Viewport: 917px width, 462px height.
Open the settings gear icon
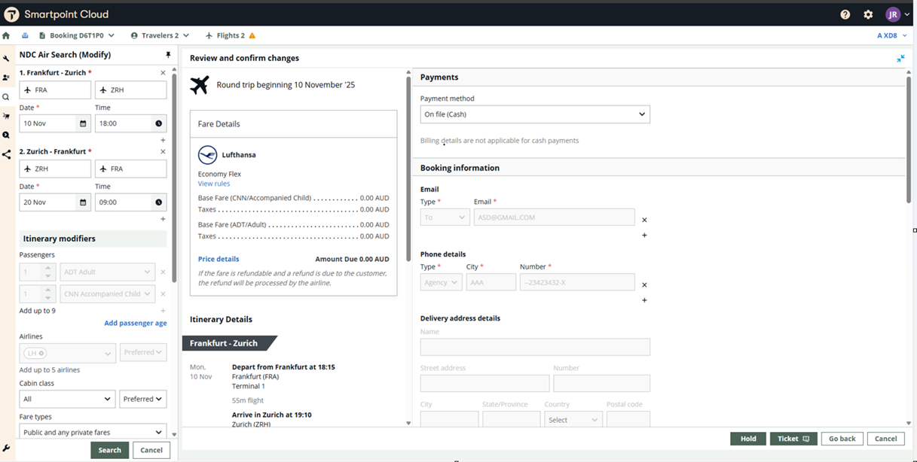(x=868, y=14)
